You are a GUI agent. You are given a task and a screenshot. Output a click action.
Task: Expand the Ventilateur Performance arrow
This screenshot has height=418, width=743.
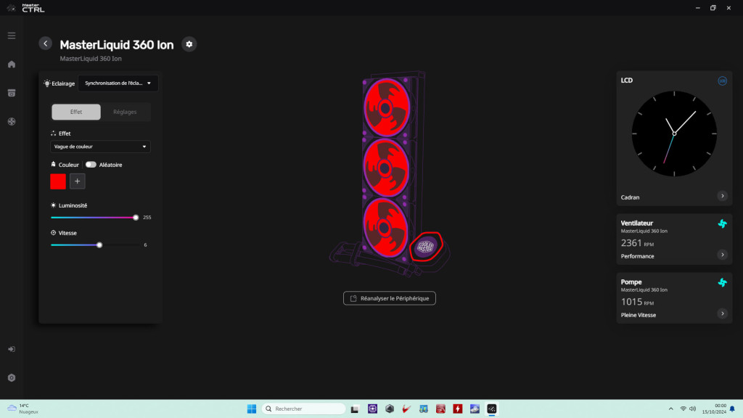pyautogui.click(x=722, y=255)
